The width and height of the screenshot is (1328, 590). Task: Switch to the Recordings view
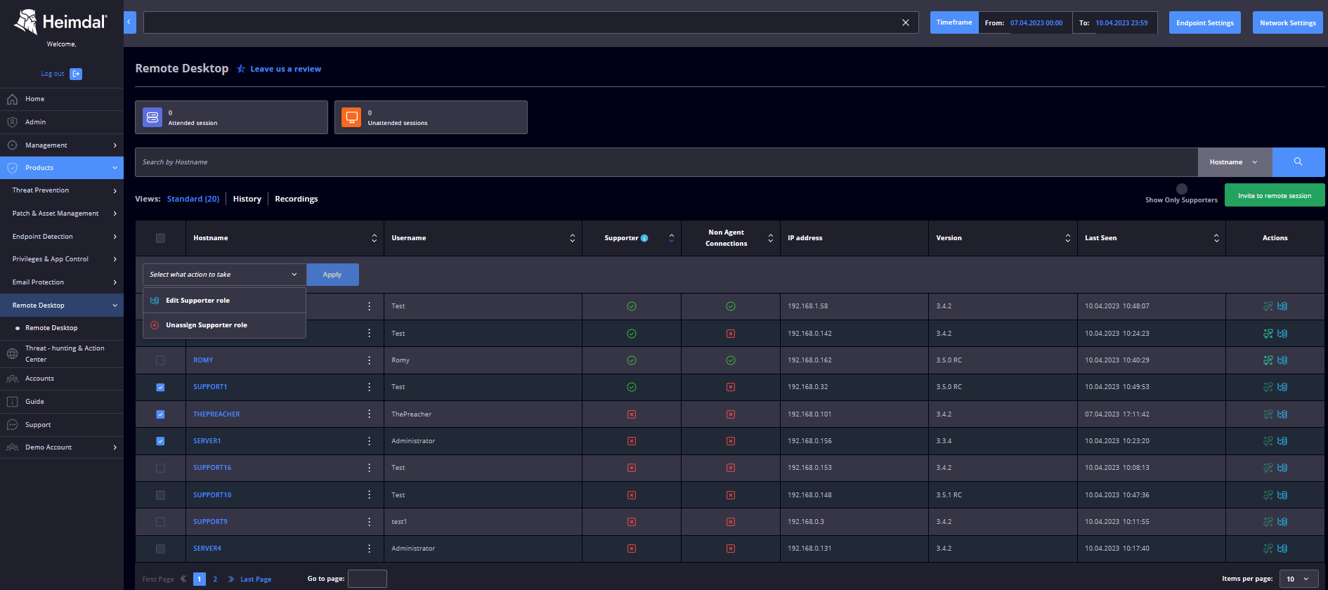tap(296, 199)
